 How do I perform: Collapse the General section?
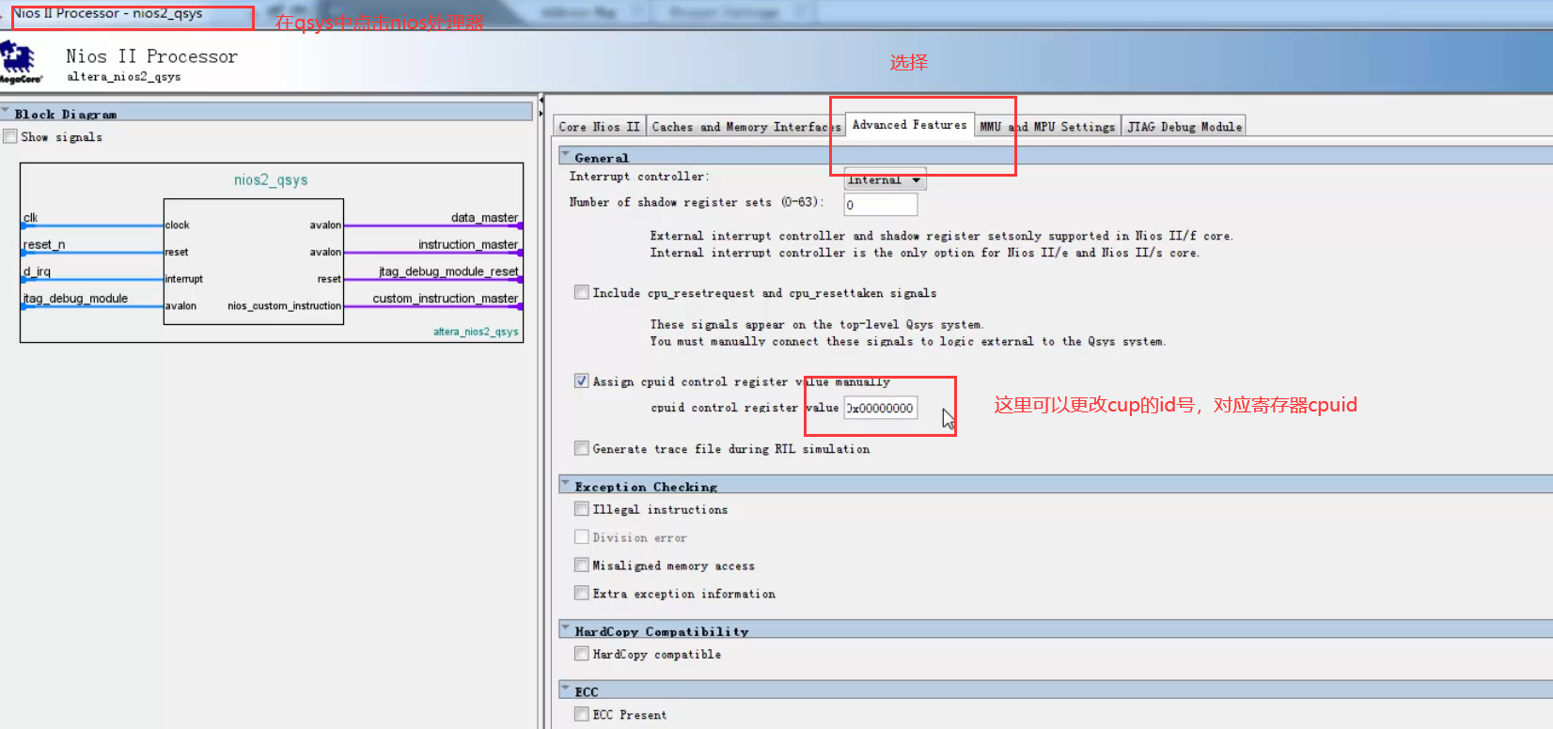click(566, 155)
